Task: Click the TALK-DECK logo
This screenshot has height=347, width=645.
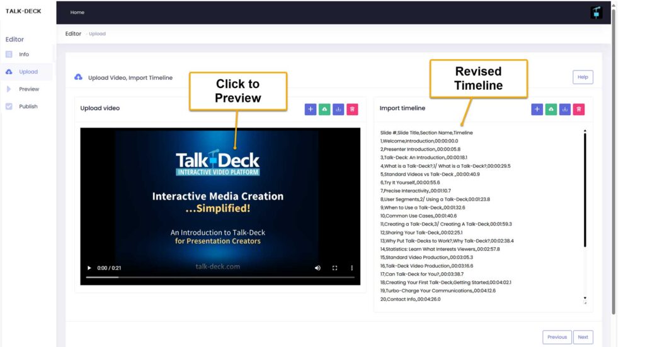Action: (23, 11)
